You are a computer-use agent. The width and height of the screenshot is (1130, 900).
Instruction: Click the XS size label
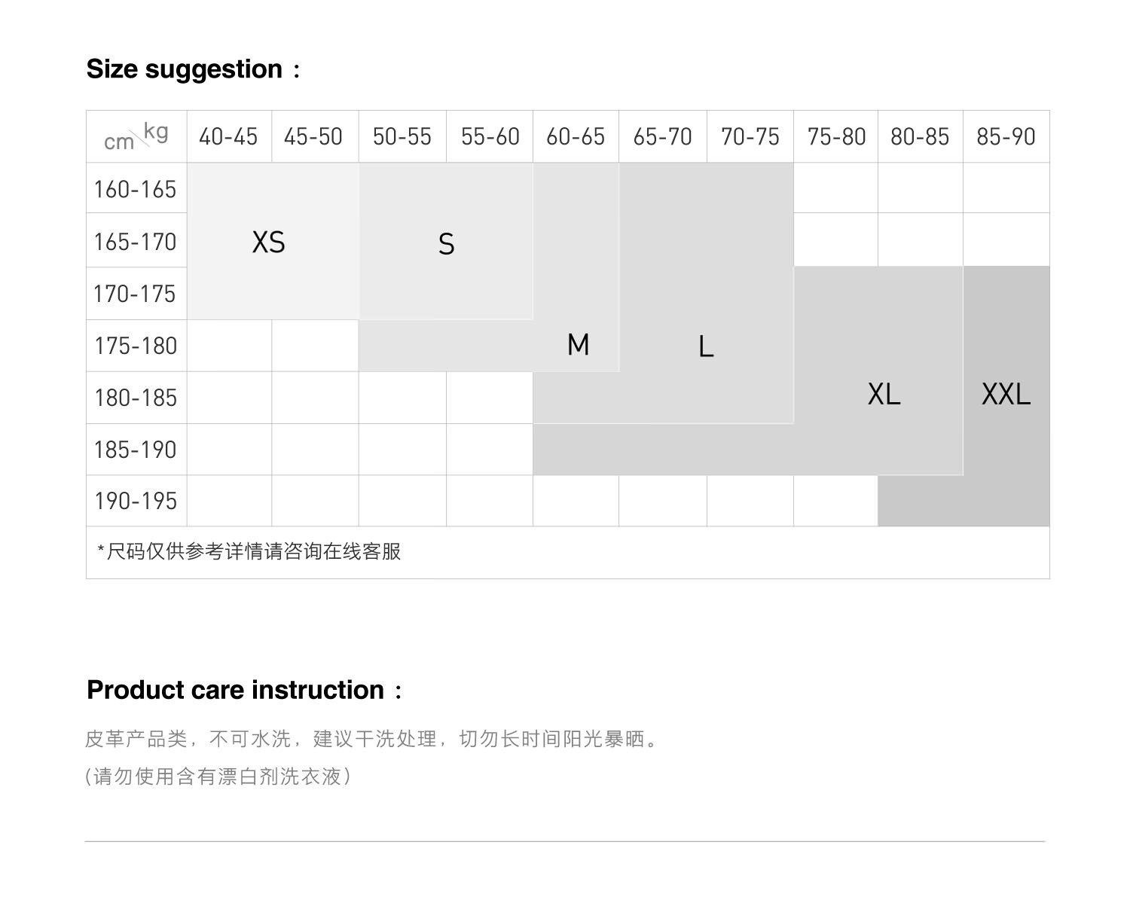(x=268, y=243)
